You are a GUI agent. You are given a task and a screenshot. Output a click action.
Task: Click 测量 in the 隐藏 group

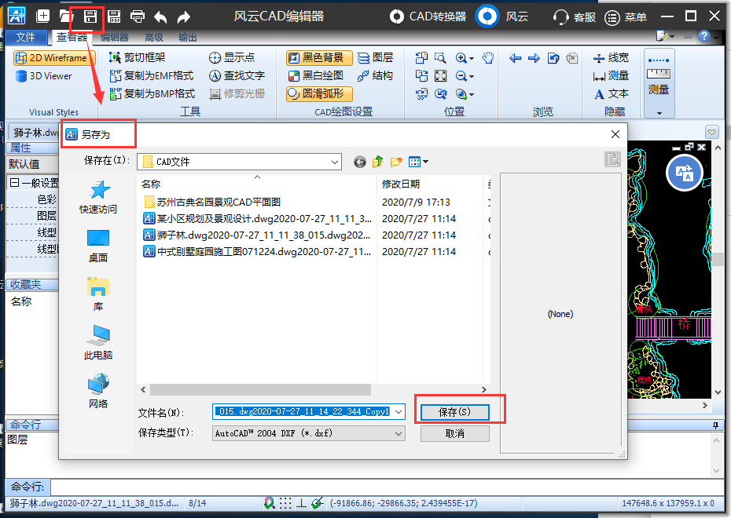coord(611,75)
